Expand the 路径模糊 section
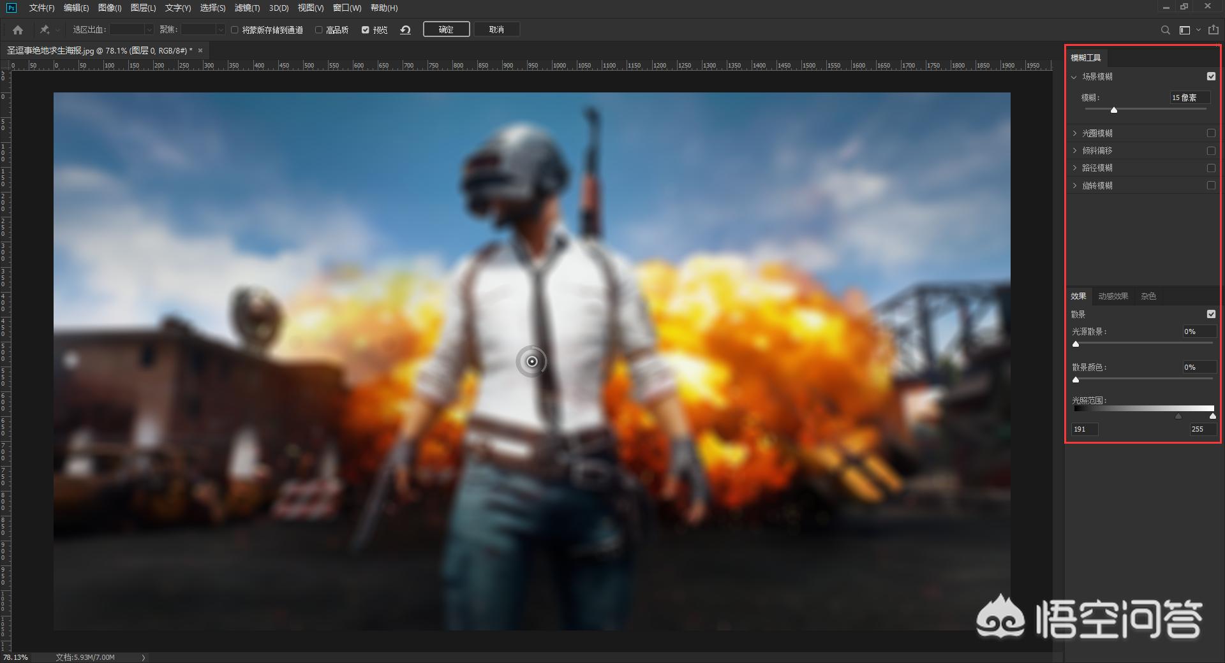Viewport: 1225px width, 663px height. click(1075, 168)
